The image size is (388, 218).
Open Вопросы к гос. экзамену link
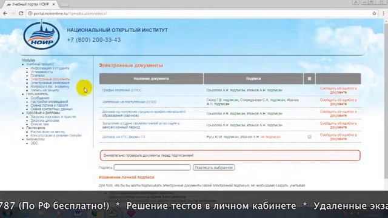tap(50, 87)
